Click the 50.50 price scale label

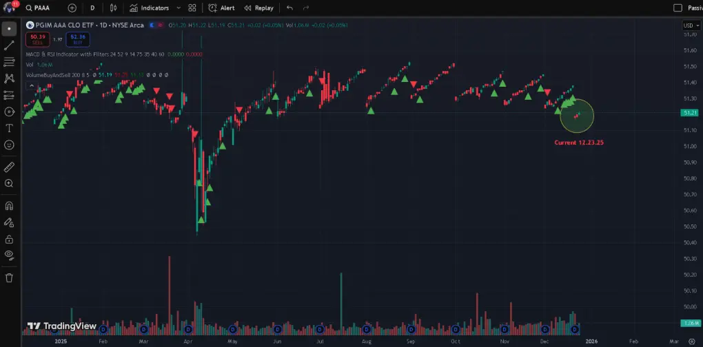691,227
